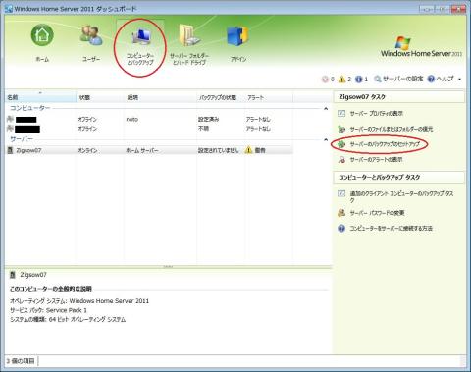Screen dimensions: 471x372
Task: Click the yellow warning alerts icon
Action: pos(342,79)
